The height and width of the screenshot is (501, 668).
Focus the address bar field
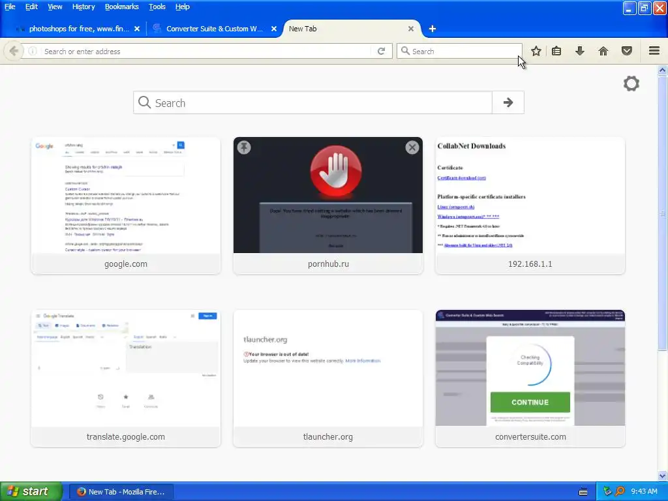(x=207, y=51)
